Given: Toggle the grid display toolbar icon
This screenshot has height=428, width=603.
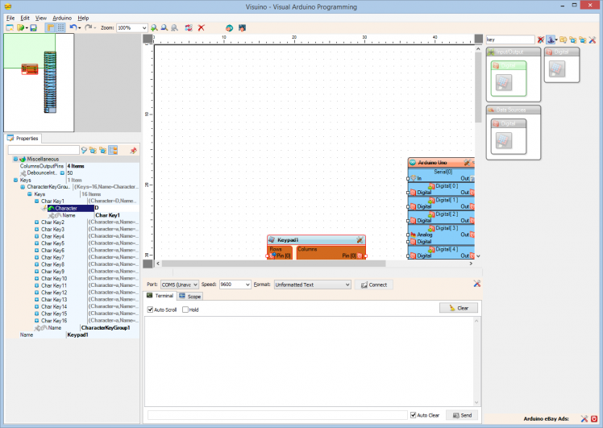Looking at the screenshot, I should click(x=60, y=27).
